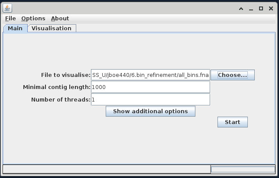Click the status bar at bottom left
Viewport: 279px width, 178px height.
point(106,169)
